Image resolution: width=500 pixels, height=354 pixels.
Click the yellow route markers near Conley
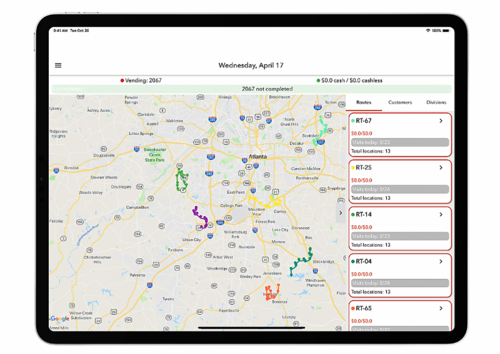265,202
